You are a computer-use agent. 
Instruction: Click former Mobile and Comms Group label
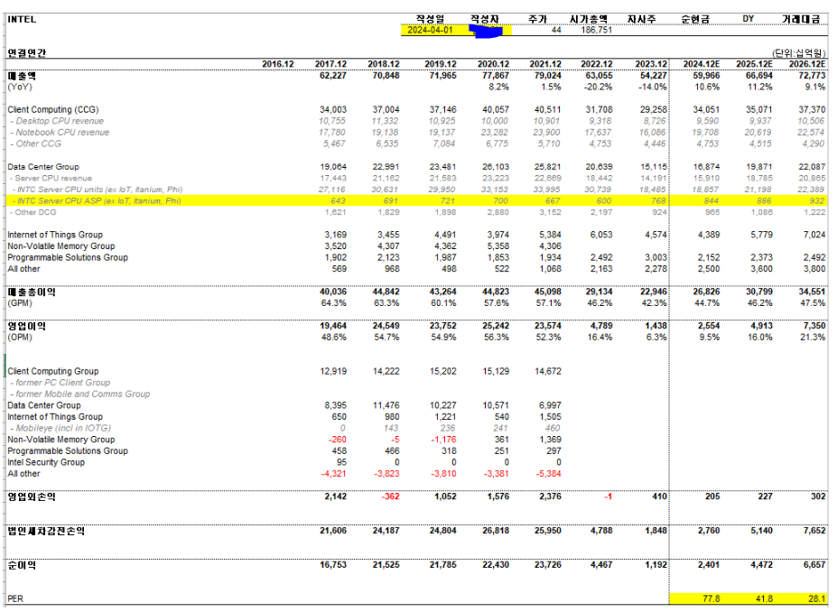tap(80, 394)
